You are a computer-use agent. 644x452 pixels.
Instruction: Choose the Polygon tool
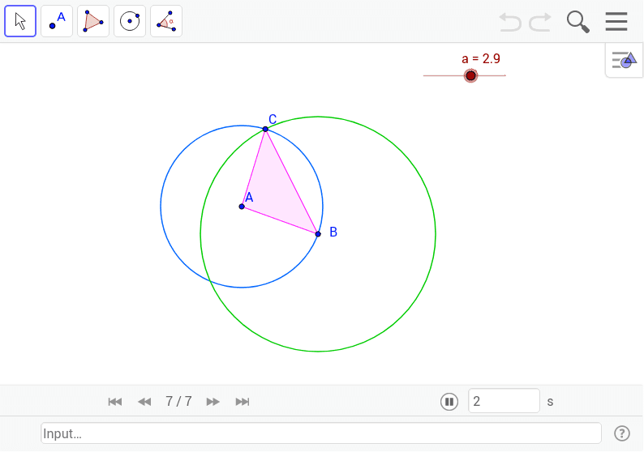[x=93, y=21]
